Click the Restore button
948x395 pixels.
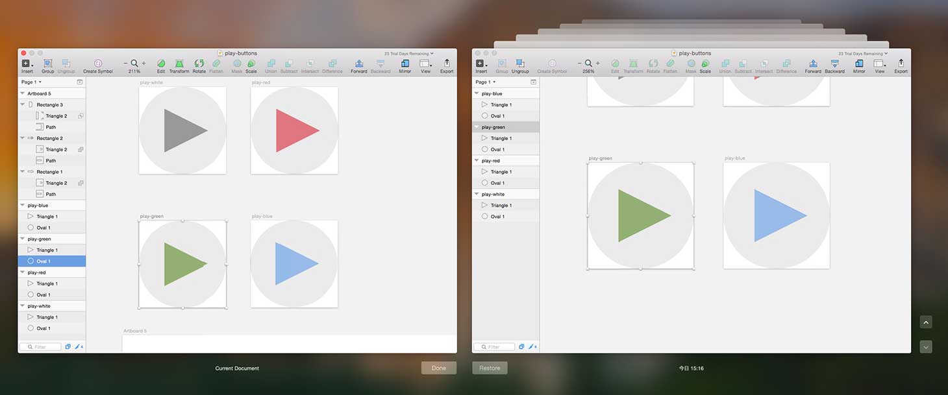pos(490,368)
